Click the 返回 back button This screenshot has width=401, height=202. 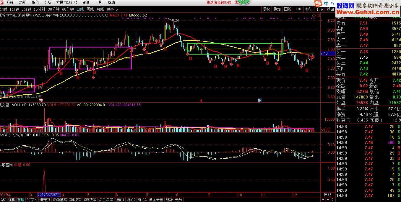pyautogui.click(x=330, y=9)
